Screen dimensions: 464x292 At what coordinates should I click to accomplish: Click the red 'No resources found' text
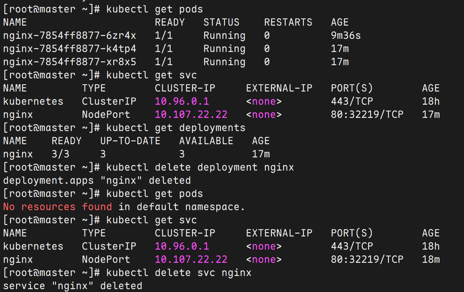click(x=58, y=207)
